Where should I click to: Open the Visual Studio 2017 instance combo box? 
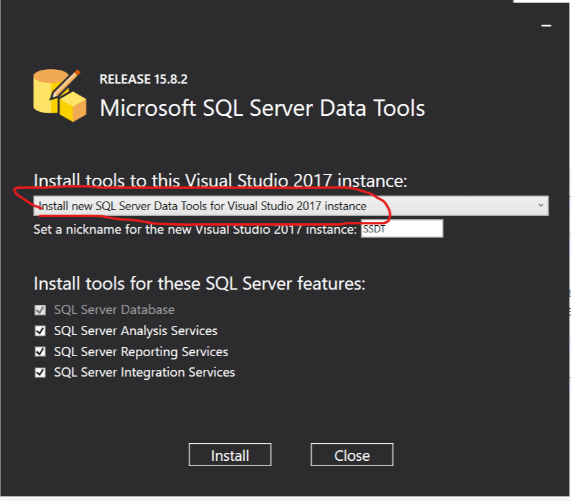(290, 206)
